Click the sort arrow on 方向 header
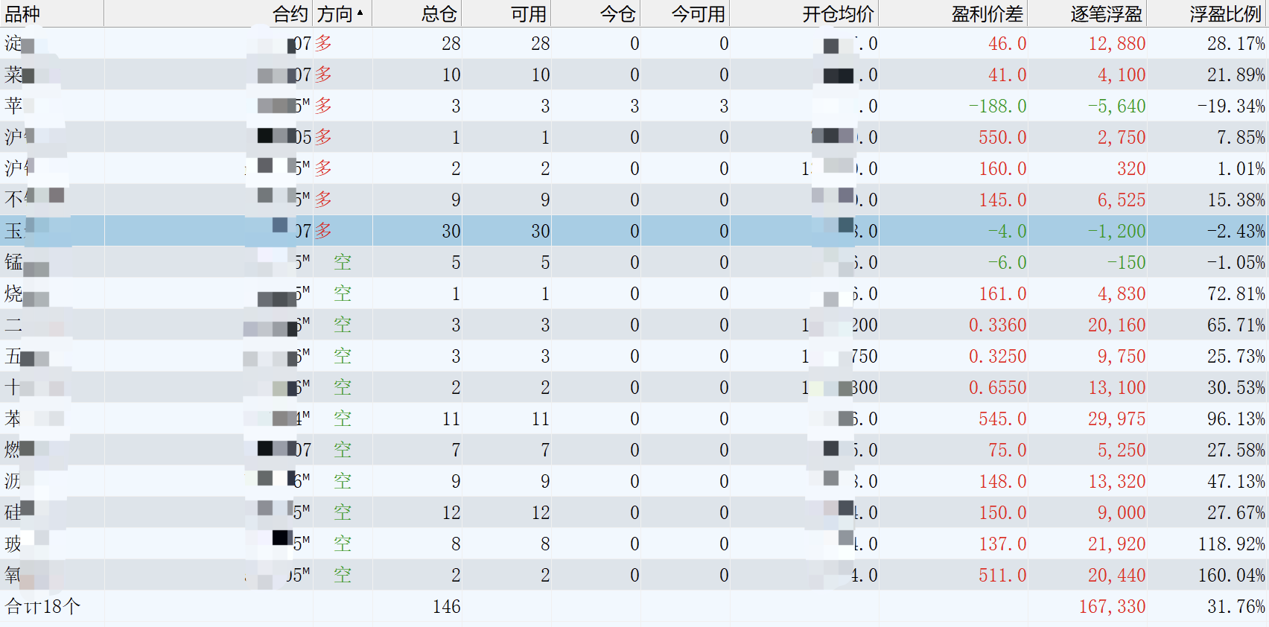Screen dimensions: 1269x627 click(x=360, y=13)
